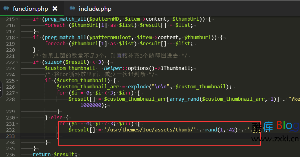
Task: Click line number 221 in the gutter
Action: (10, 56)
